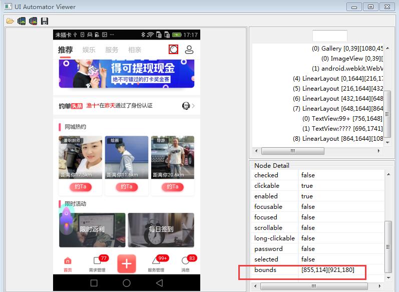Select the TextView:99+ tree node
399x292 pixels.
point(342,119)
